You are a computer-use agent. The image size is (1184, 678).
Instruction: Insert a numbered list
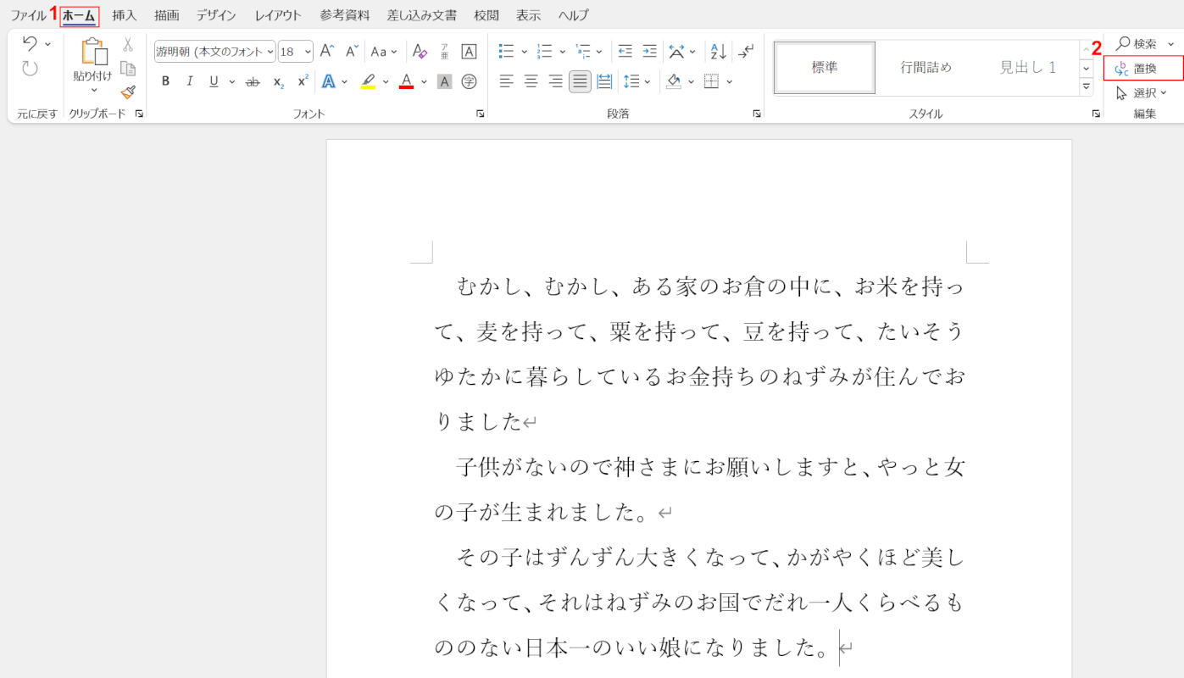tap(545, 52)
